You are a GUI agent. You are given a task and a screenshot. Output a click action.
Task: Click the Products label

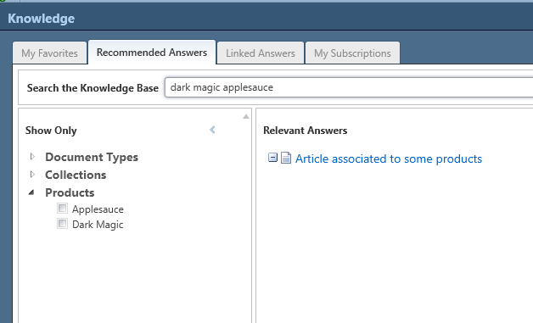(x=70, y=192)
